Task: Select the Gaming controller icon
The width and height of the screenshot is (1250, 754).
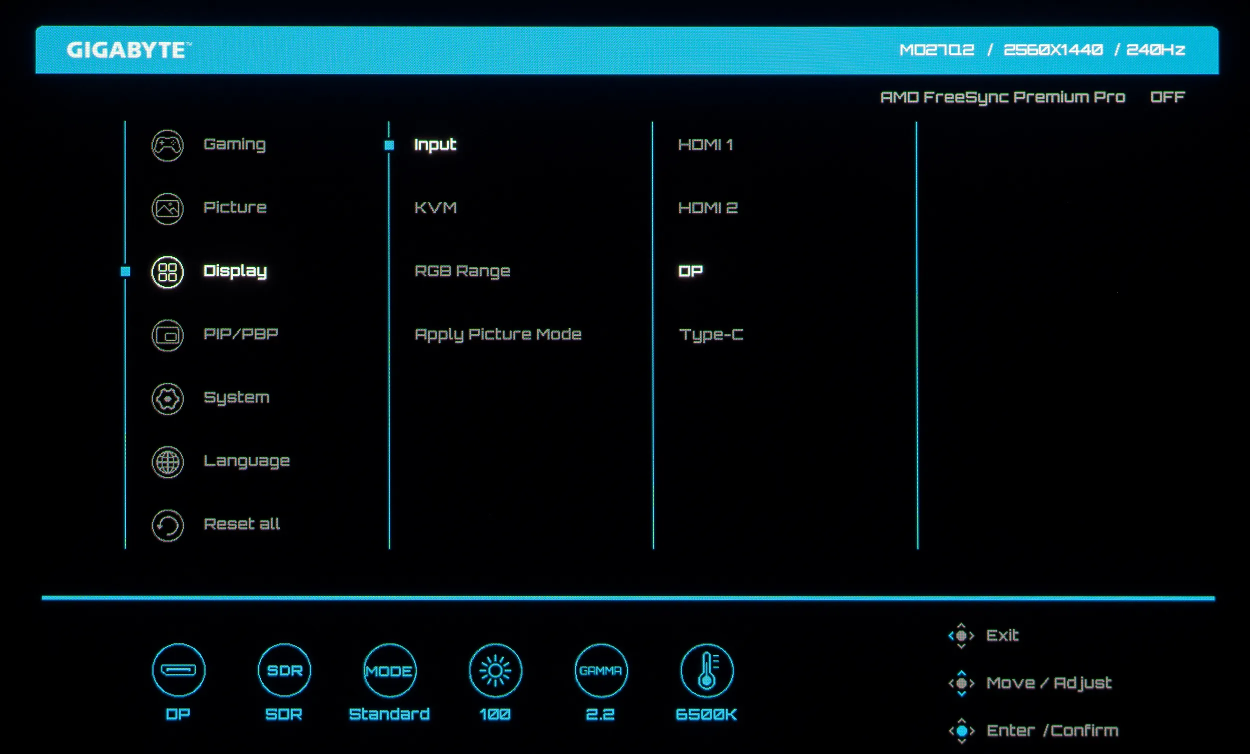Action: [x=167, y=145]
